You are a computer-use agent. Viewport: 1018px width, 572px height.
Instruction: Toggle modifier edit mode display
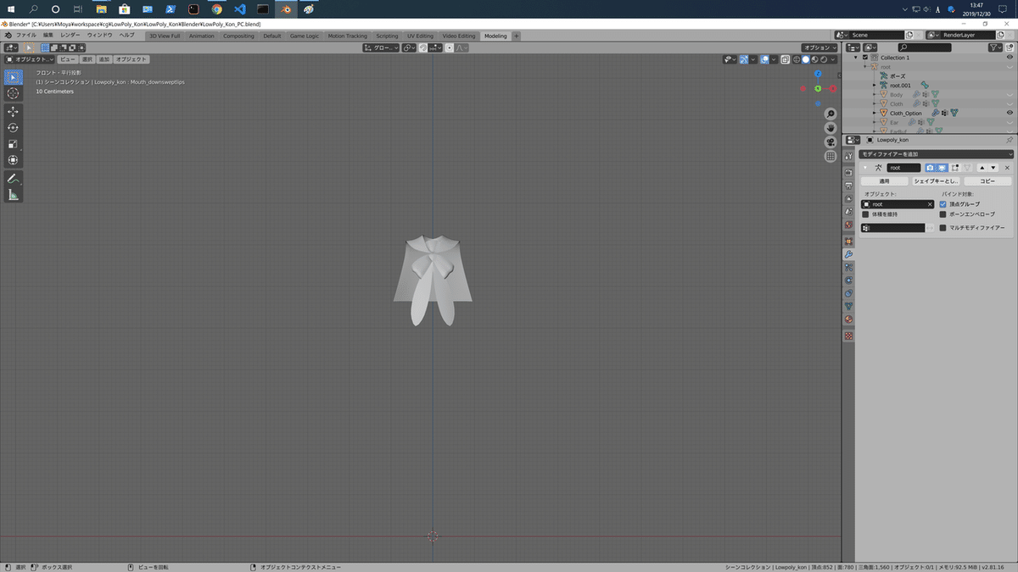pyautogui.click(x=954, y=168)
